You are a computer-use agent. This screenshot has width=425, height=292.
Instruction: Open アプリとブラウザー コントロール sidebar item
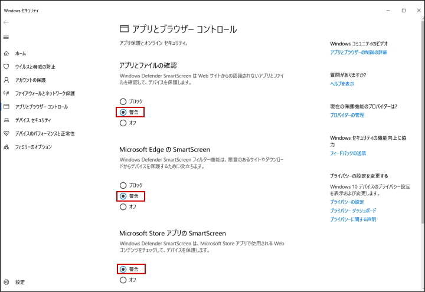pos(41,107)
